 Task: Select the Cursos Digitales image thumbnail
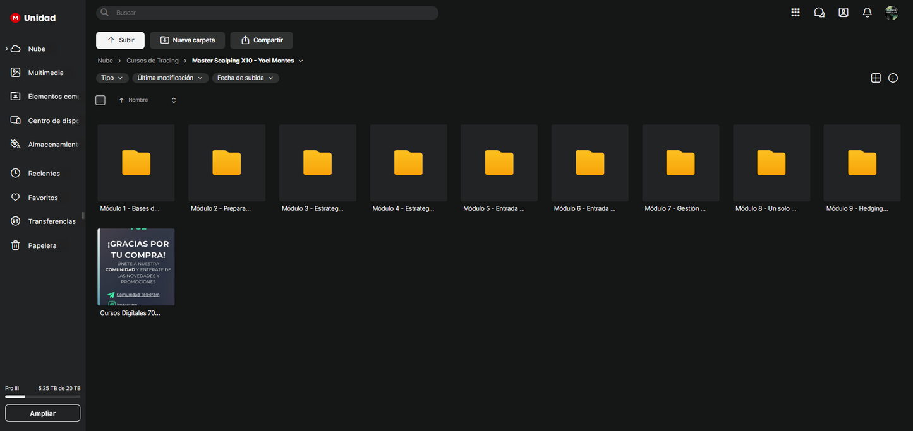(136, 267)
